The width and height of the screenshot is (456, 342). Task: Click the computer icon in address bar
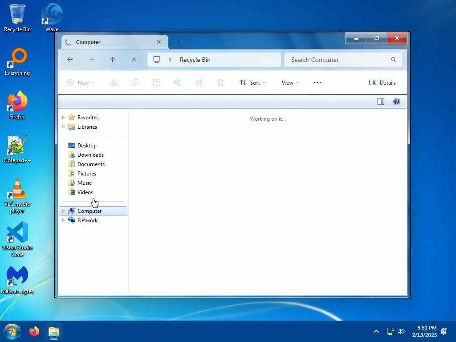pos(157,60)
